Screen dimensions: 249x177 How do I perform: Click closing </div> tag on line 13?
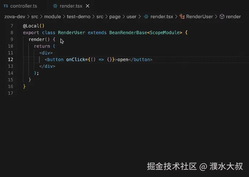click(x=47, y=66)
